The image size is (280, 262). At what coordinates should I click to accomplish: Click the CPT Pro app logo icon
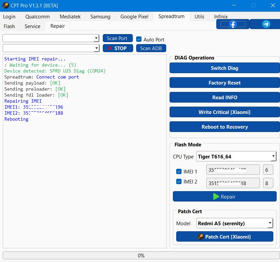point(6,5)
